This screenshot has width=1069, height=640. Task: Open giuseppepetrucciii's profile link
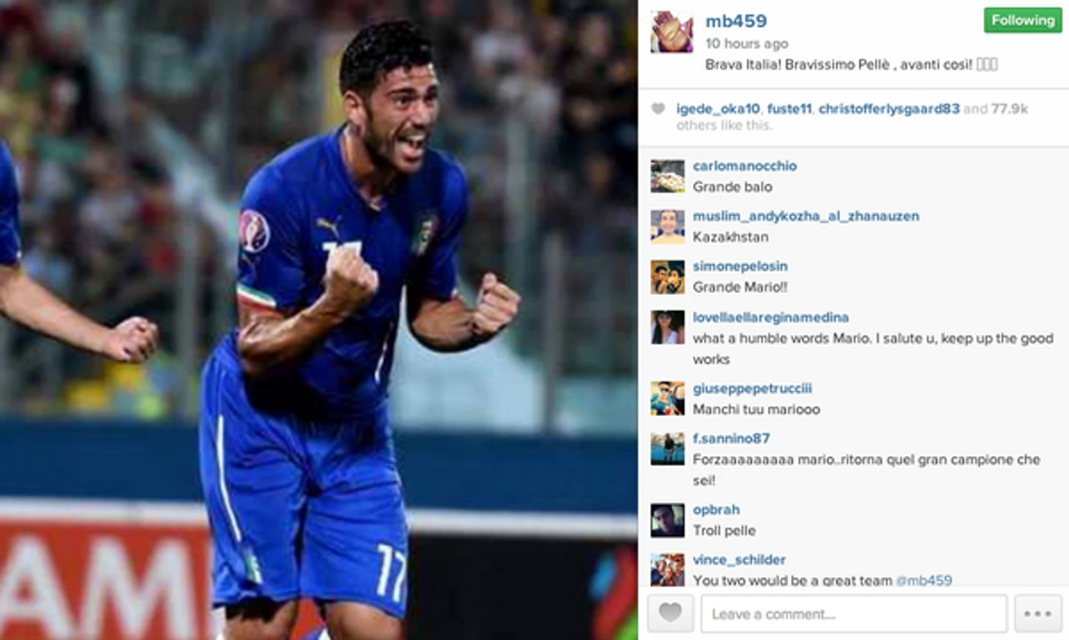tap(752, 388)
